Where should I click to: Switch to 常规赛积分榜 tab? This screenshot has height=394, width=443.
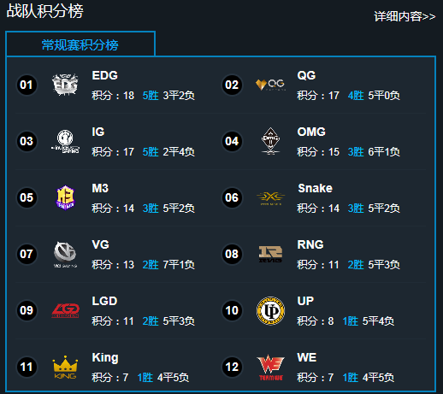point(80,44)
